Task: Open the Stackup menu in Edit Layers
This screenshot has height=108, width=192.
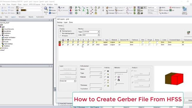Action: point(60,22)
